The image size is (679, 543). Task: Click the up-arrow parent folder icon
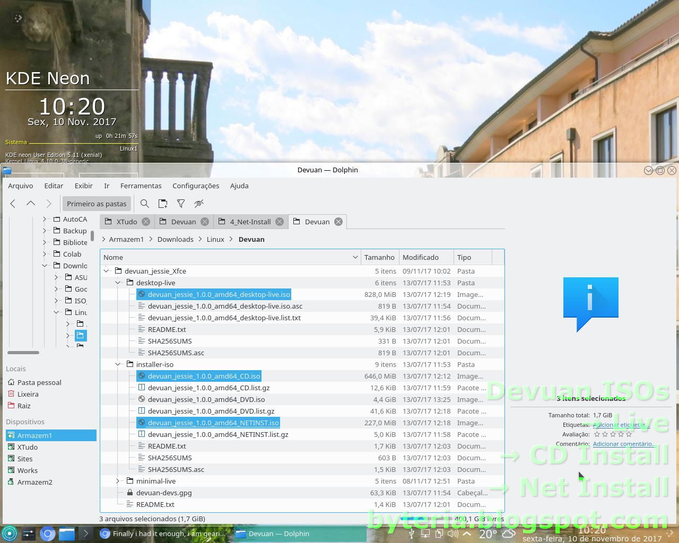click(x=31, y=204)
